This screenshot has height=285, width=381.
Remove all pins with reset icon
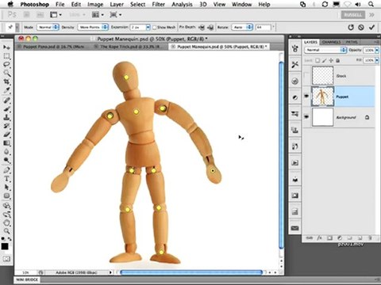[351, 27]
